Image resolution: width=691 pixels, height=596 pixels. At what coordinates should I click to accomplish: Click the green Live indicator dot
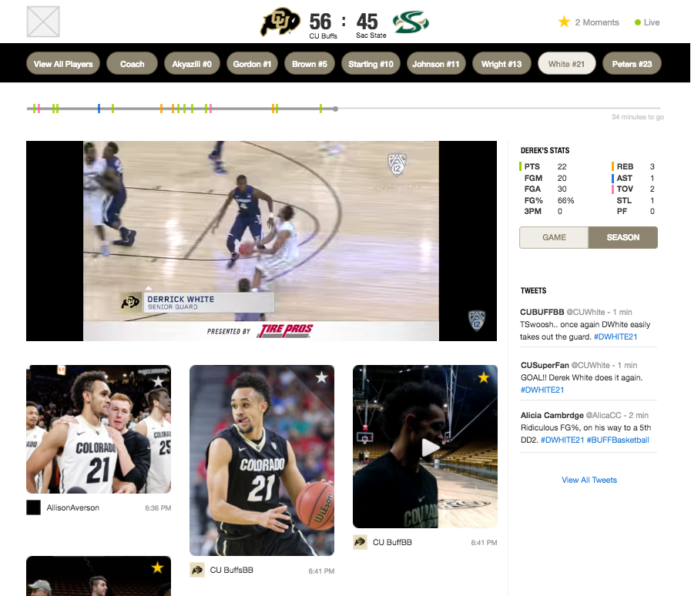[x=637, y=22]
